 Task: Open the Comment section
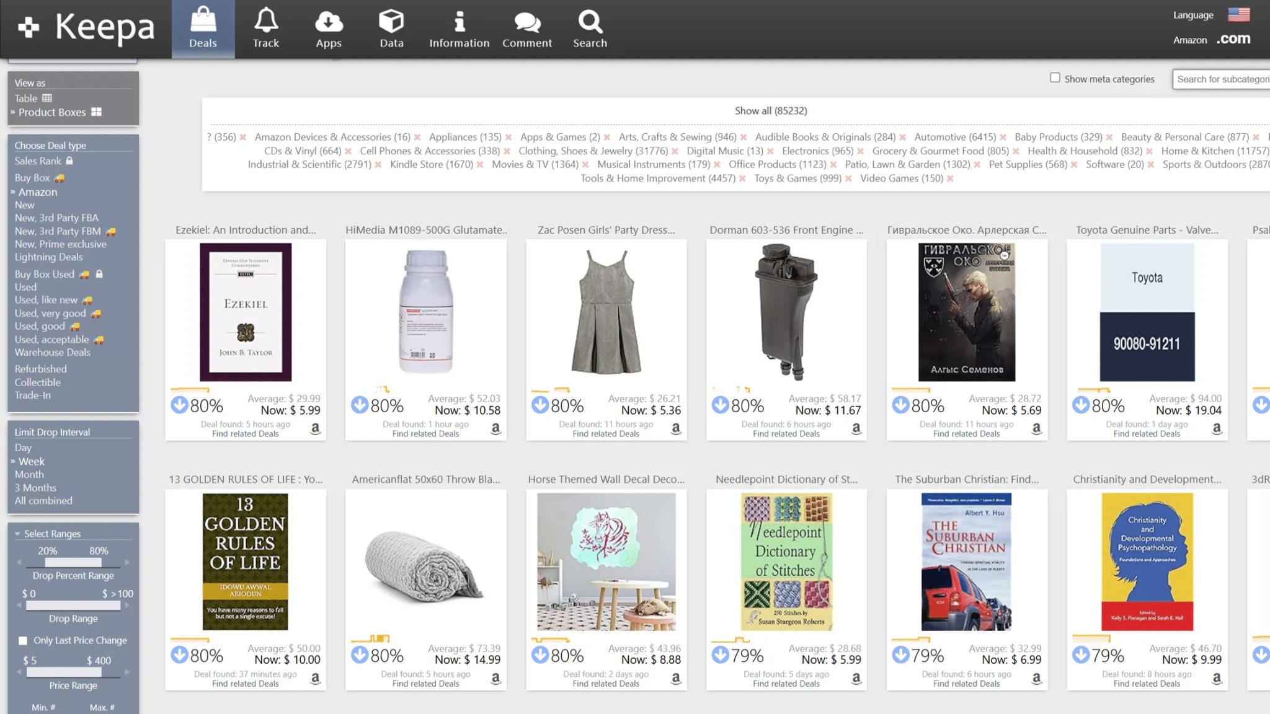[526, 28]
